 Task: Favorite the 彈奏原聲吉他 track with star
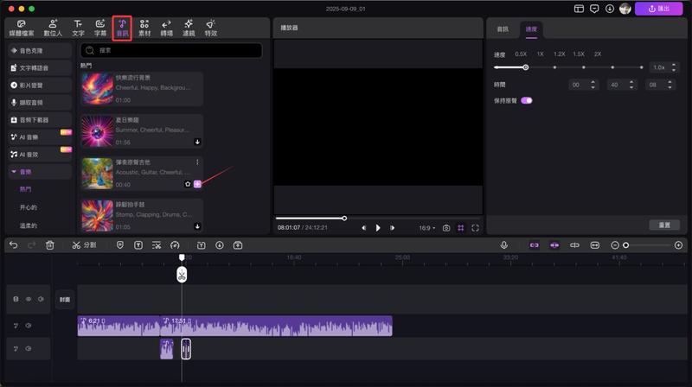pyautogui.click(x=188, y=184)
